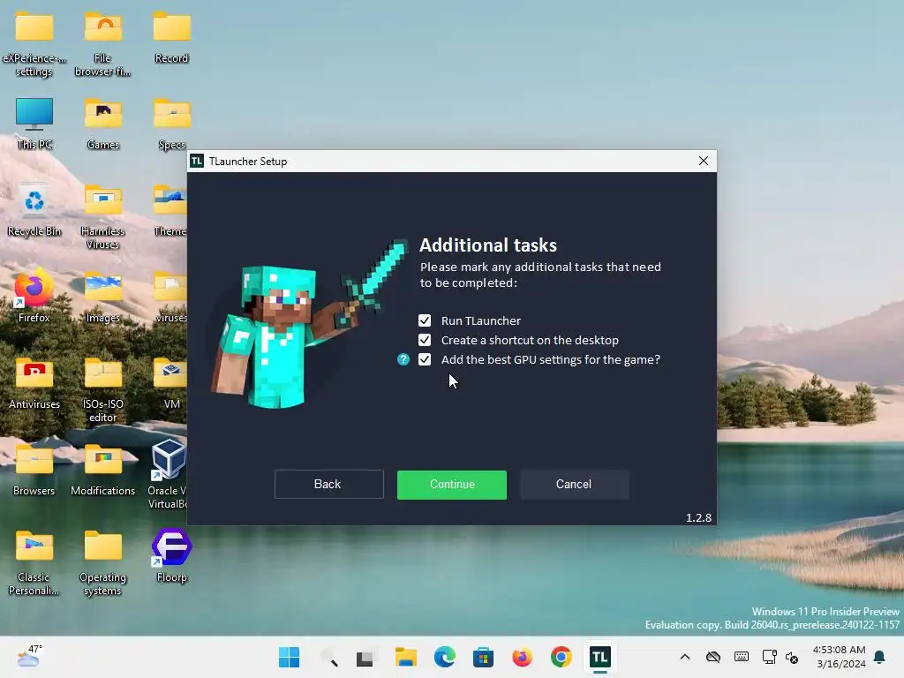904x678 pixels.
Task: Open the Images folder on desktop
Action: [x=102, y=297]
